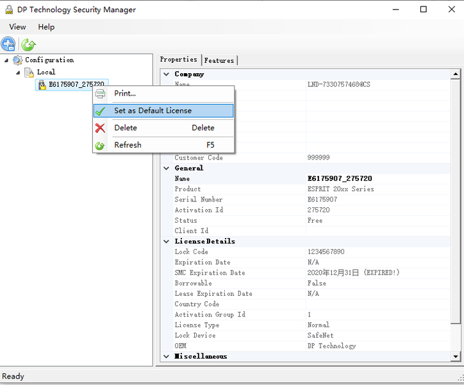The height and width of the screenshot is (385, 464).
Task: Click the Status value Free
Action: pos(315,221)
